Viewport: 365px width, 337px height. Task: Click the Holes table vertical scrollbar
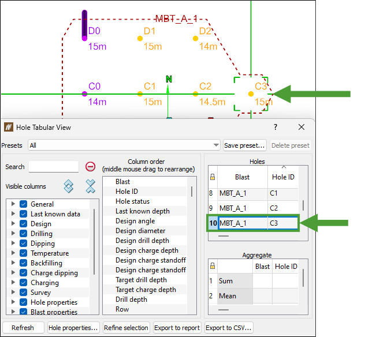(x=303, y=205)
